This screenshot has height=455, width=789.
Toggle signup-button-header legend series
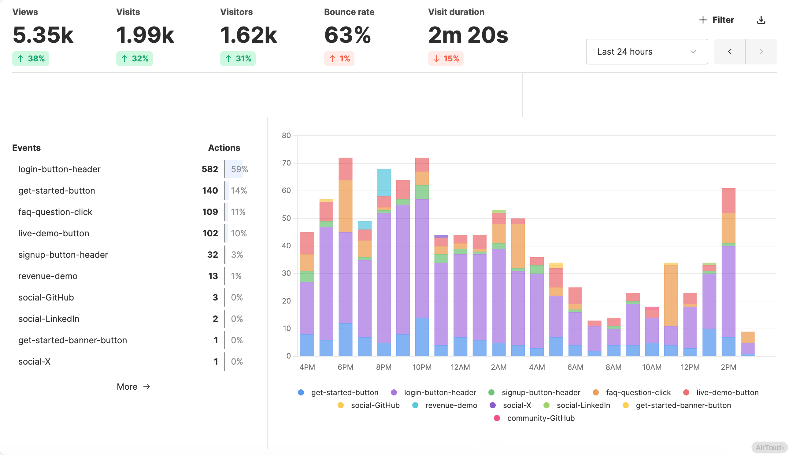[491, 392]
